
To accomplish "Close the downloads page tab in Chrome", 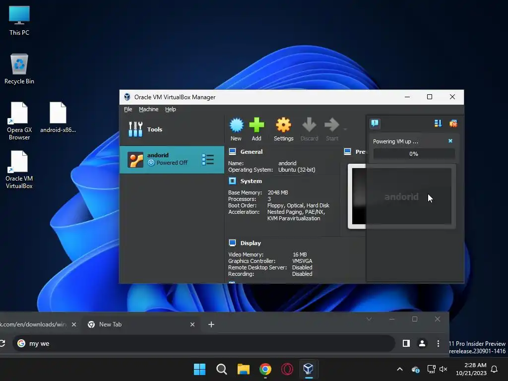I will point(74,324).
